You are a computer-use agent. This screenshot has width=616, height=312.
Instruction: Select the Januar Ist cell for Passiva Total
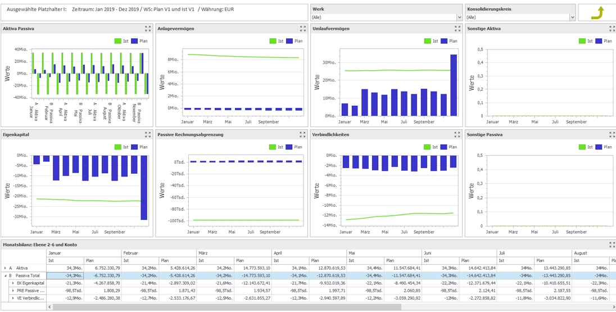[x=65, y=276]
